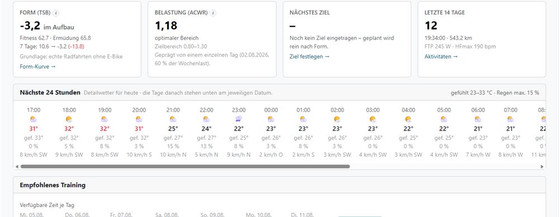Click the weather icon for 20:00
This screenshot has width=559, height=217.
[139, 119]
